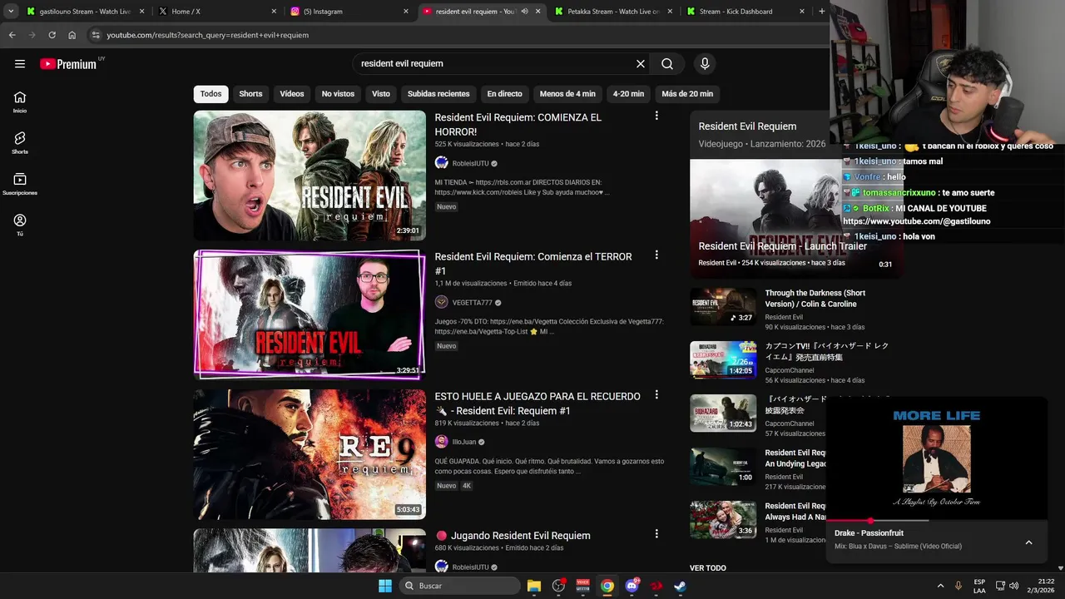Click VEGETTA777 channel avatar

tap(442, 303)
